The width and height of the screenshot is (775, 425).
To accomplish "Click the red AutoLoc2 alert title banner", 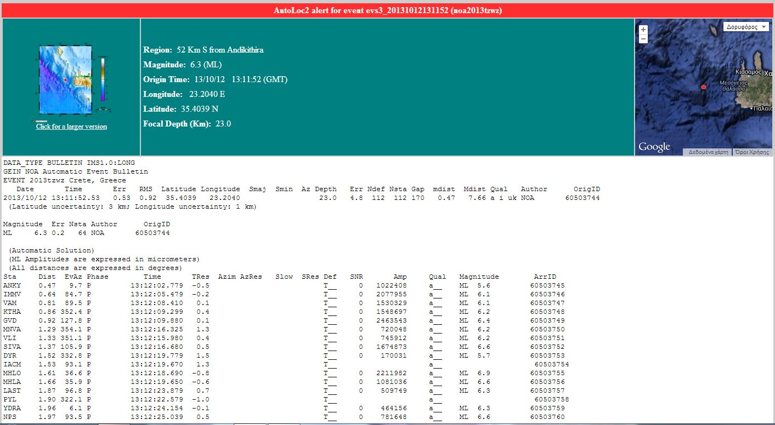I will tap(387, 10).
